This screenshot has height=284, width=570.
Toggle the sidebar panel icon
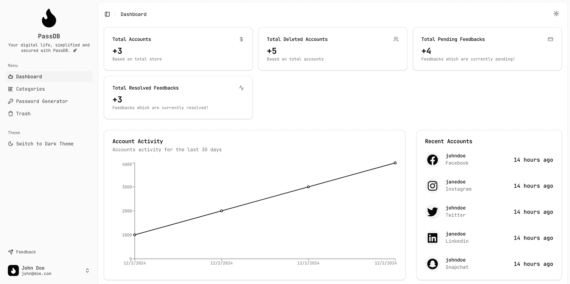pos(107,14)
